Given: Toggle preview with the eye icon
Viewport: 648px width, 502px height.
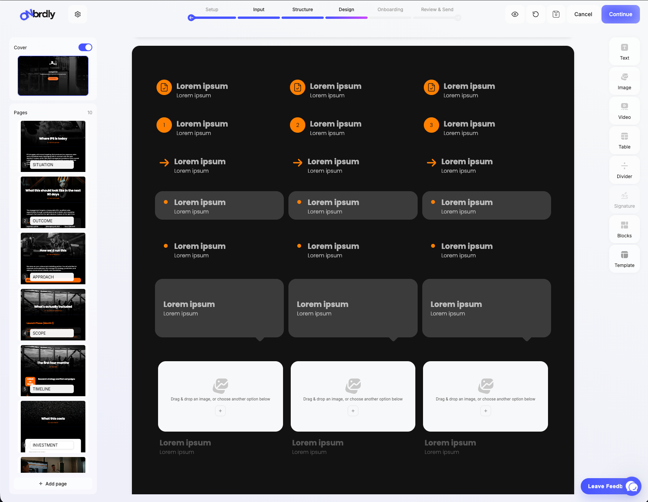Looking at the screenshot, I should click(x=515, y=14).
